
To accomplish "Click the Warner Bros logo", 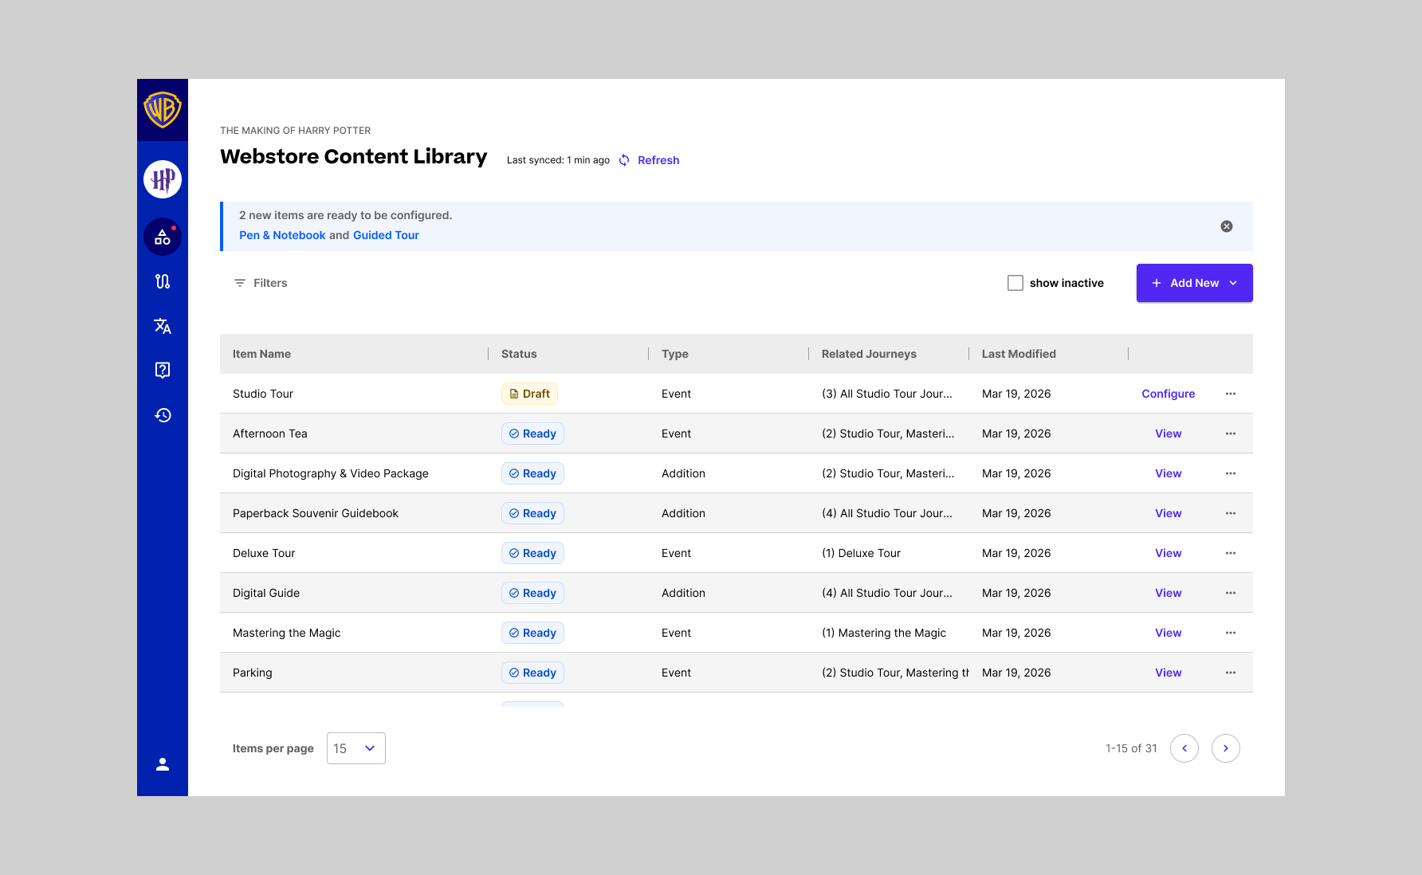I will [x=163, y=110].
